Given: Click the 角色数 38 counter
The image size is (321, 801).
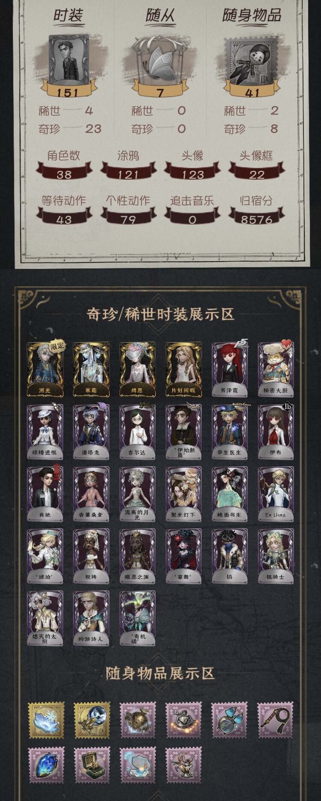Looking at the screenshot, I should point(64,166).
